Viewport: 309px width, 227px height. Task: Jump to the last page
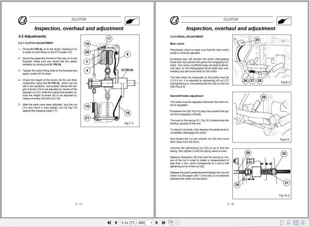(x=163, y=223)
